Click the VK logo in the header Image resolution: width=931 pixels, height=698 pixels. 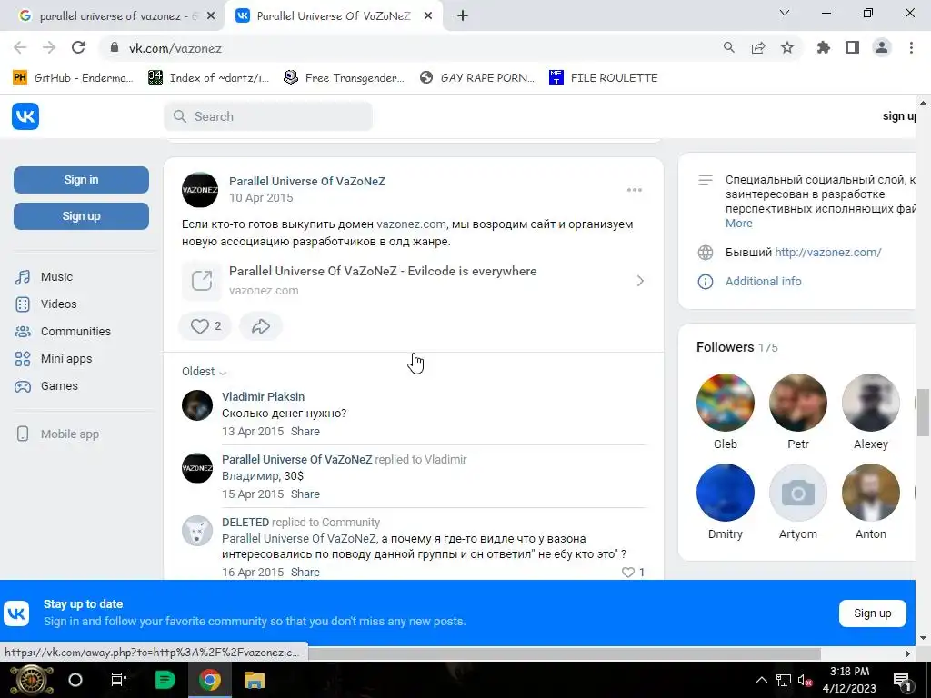pyautogui.click(x=25, y=115)
